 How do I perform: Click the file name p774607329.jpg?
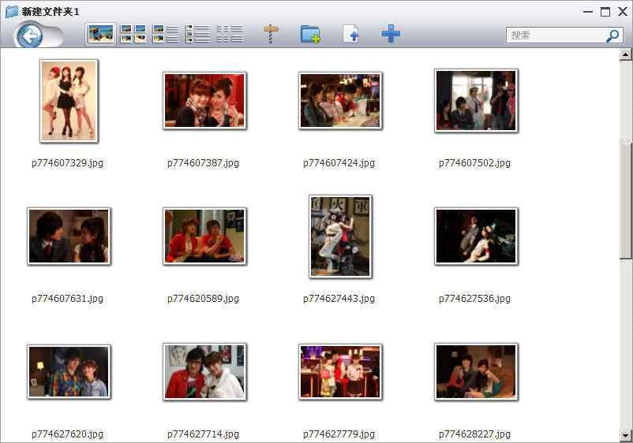coord(67,163)
